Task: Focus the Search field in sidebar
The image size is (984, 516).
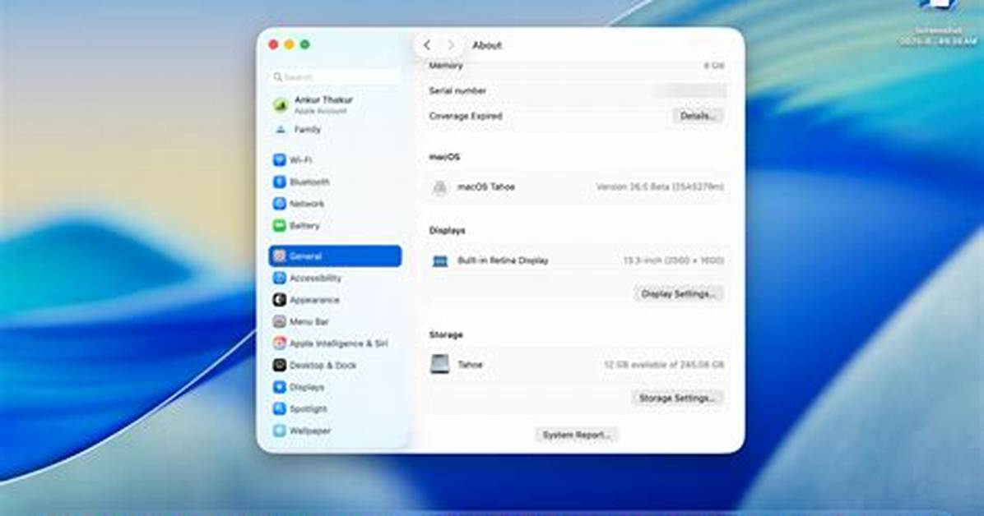Action: 335,77
